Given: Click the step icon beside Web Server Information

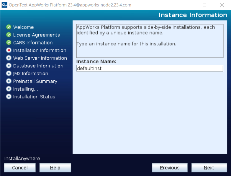Looking at the screenshot, I should pos(9,58).
